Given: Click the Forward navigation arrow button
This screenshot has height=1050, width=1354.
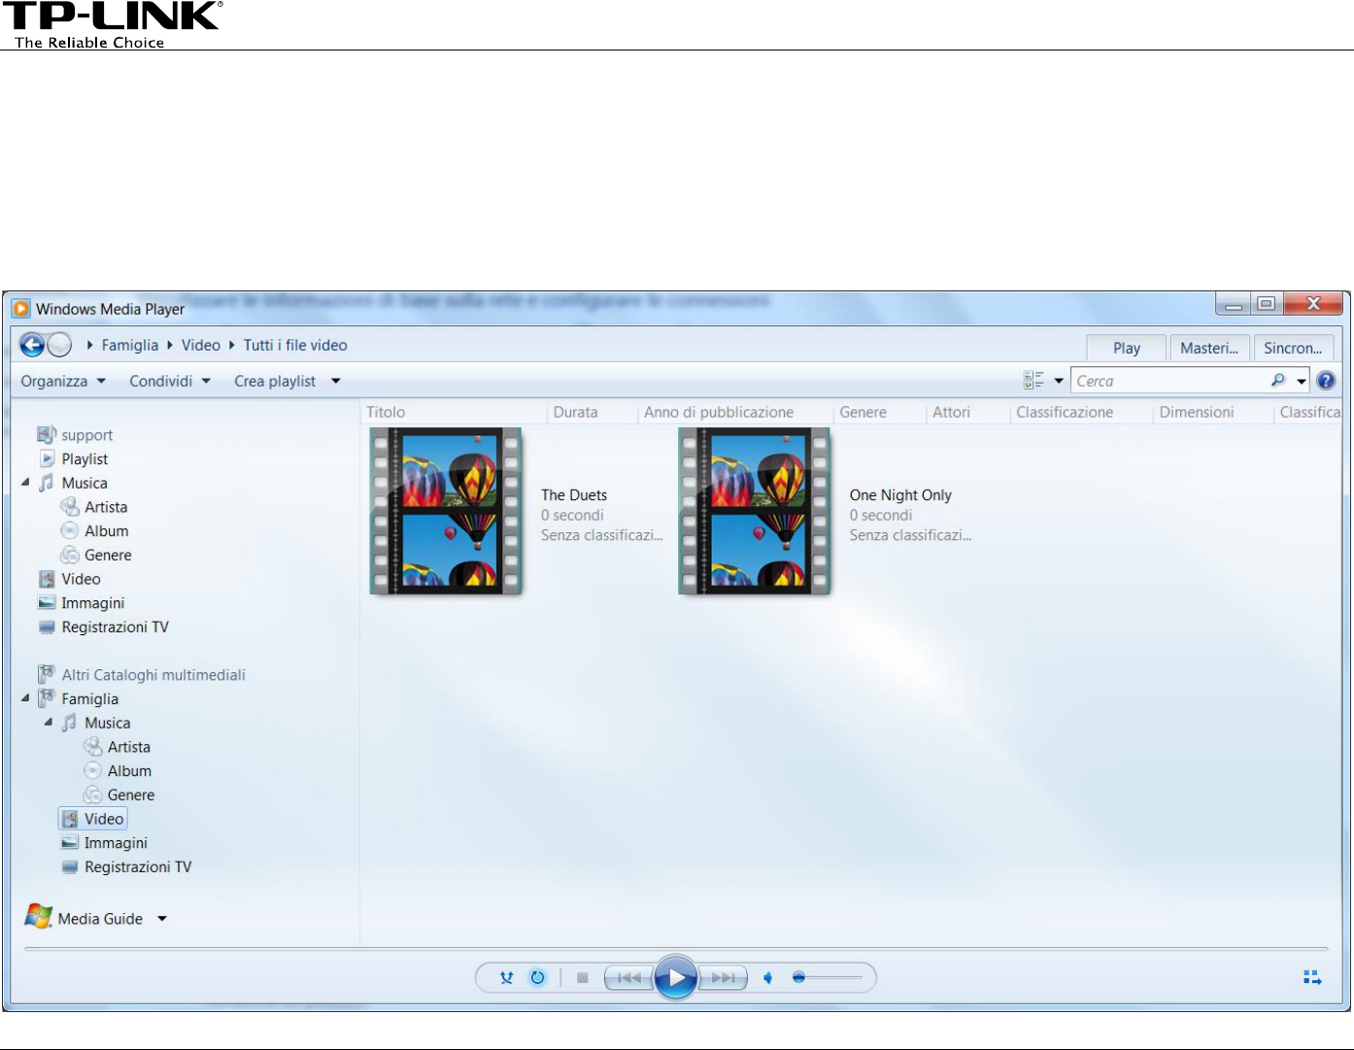Looking at the screenshot, I should click(x=59, y=345).
